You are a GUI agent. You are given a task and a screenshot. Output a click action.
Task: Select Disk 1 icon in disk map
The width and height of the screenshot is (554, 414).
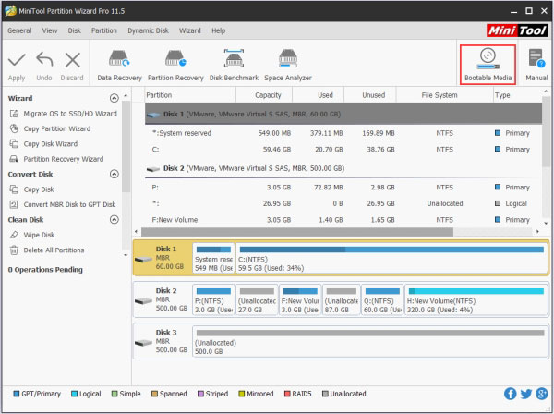point(143,259)
